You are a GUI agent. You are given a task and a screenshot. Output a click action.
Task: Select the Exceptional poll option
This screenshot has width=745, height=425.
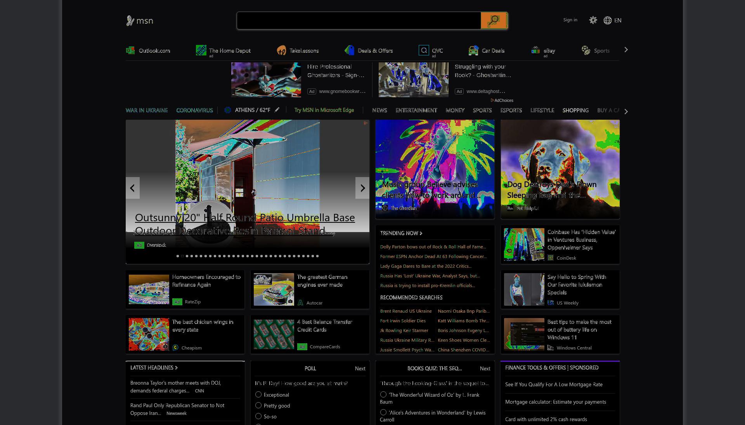click(x=258, y=394)
